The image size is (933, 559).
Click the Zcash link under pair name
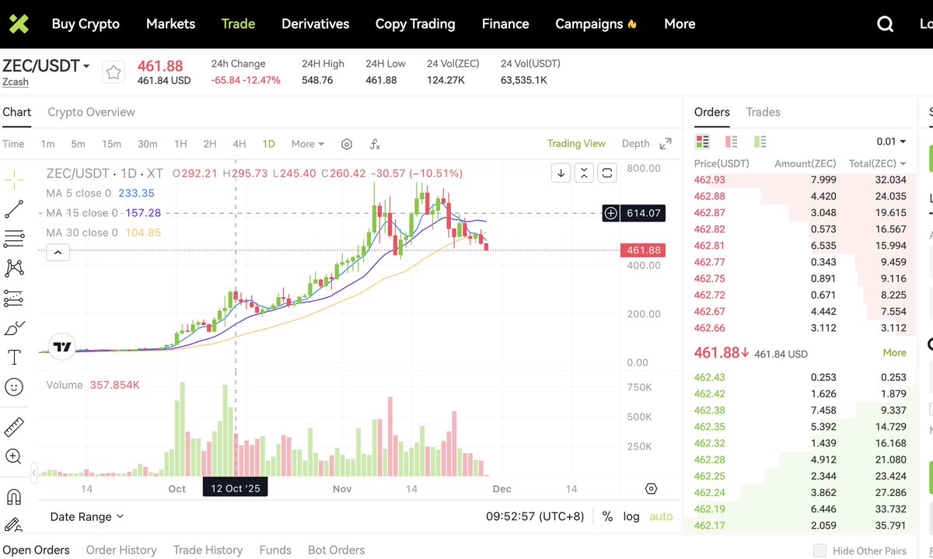[16, 82]
